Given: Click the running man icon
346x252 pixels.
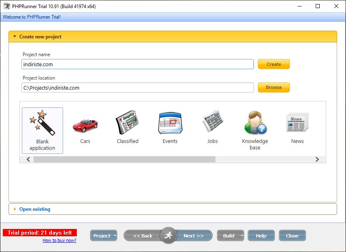Looking at the screenshot, I should coord(169,235).
